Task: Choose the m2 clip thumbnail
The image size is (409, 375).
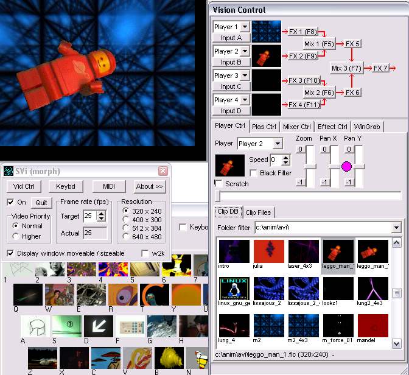Action: 268,326
